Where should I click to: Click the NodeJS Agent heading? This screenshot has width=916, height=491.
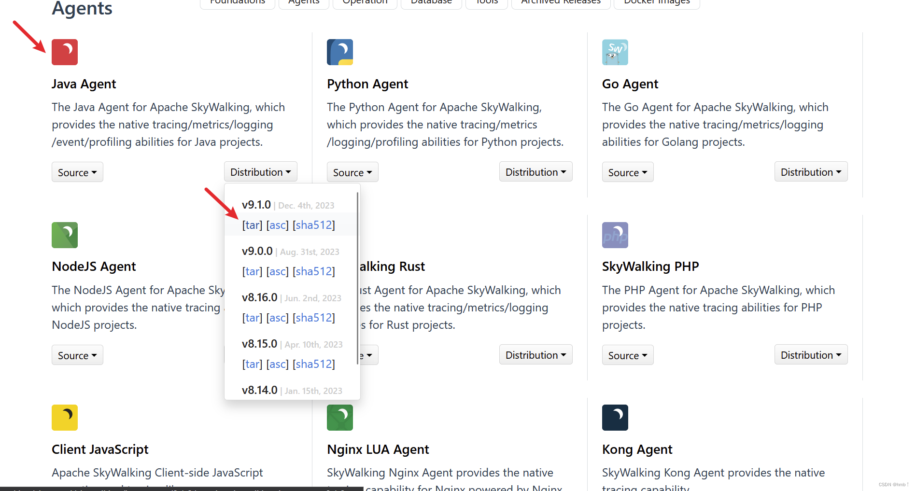[x=94, y=267]
